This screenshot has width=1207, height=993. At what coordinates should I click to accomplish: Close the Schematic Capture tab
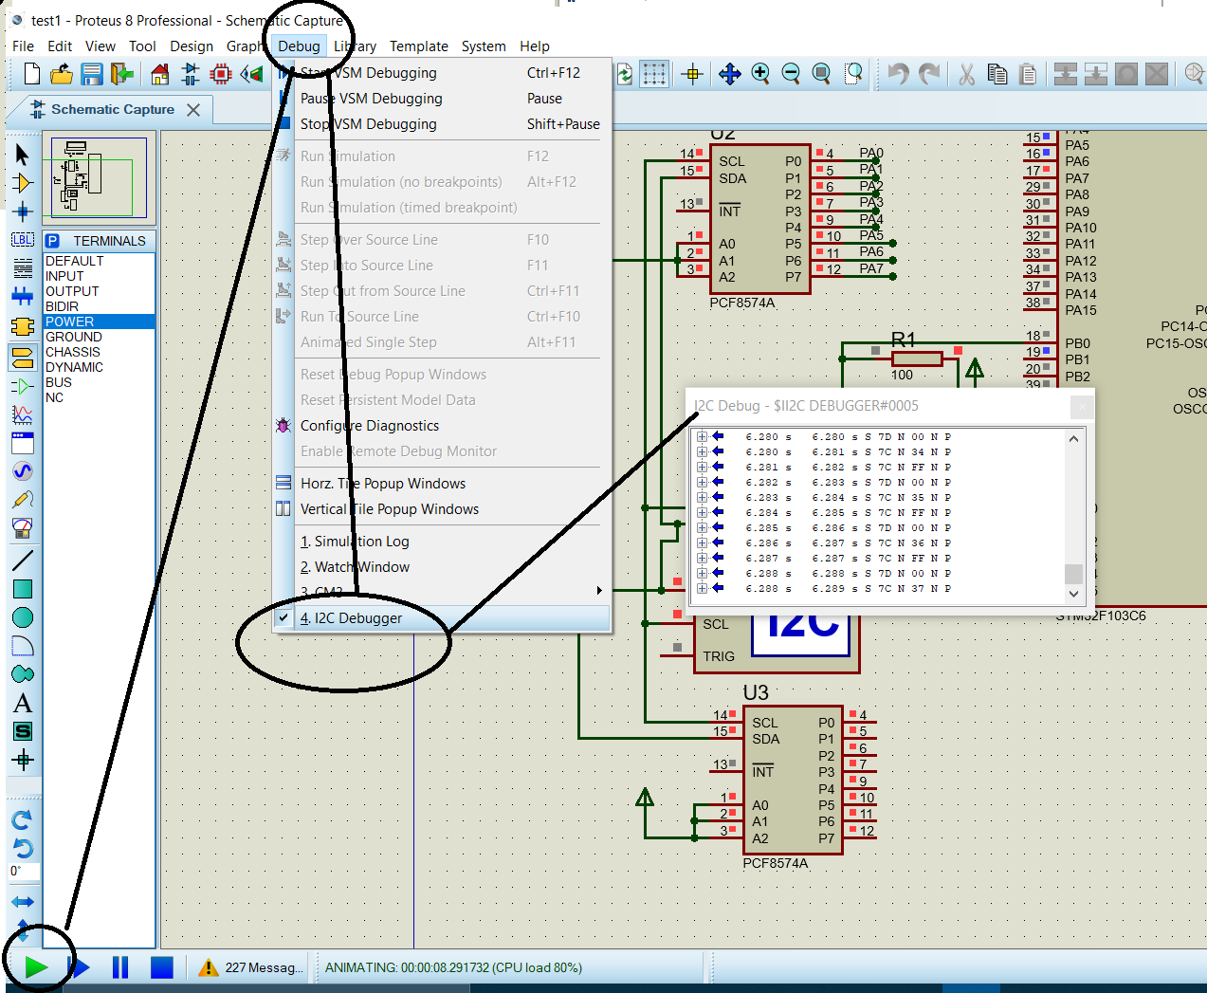(x=193, y=110)
